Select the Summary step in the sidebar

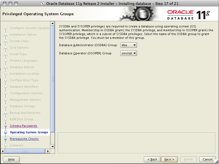16,145
